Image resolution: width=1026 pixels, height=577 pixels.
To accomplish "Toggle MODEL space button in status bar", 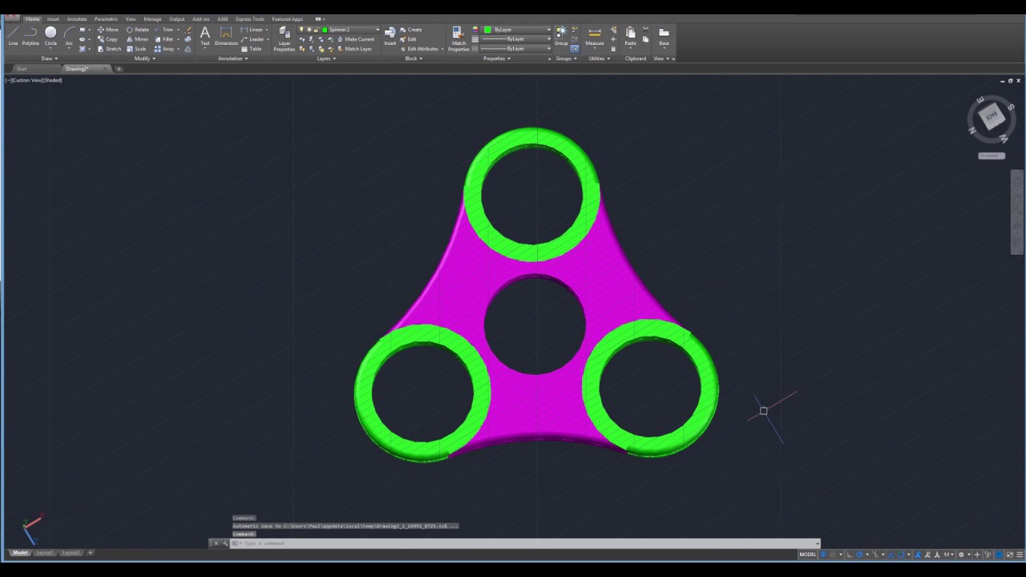I will tap(808, 555).
